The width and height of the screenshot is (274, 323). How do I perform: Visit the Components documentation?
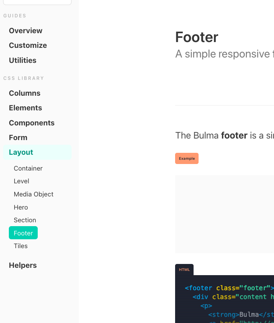(x=32, y=123)
